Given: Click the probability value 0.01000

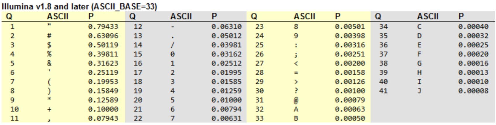Looking at the screenshot, I should point(227,100).
